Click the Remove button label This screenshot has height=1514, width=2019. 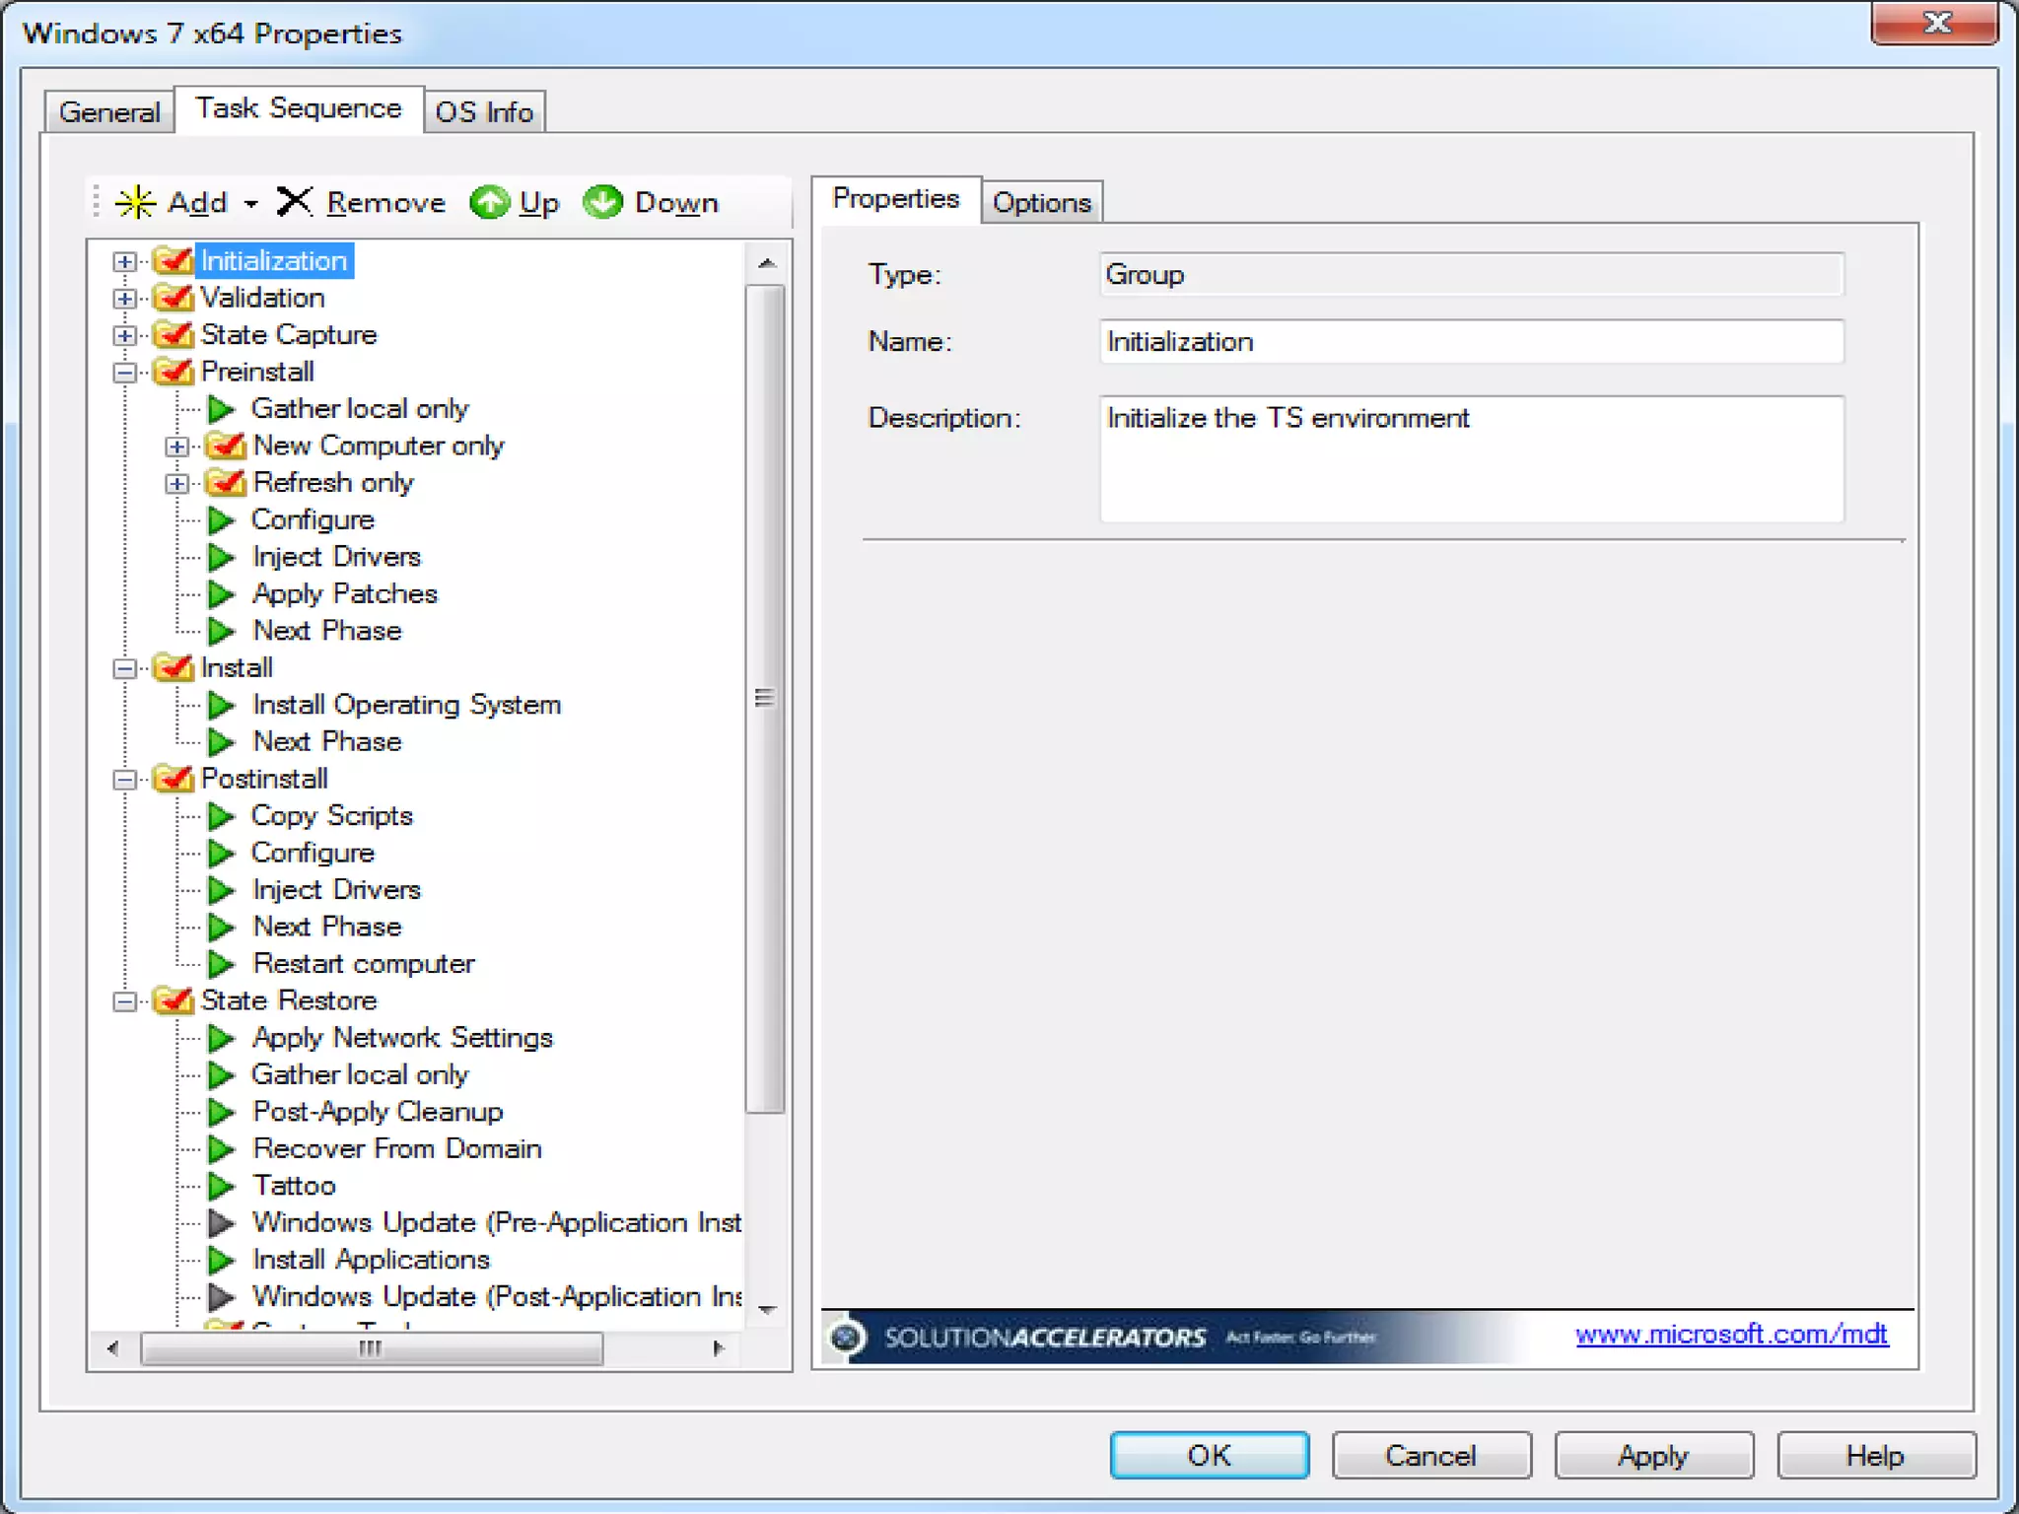[x=385, y=203]
